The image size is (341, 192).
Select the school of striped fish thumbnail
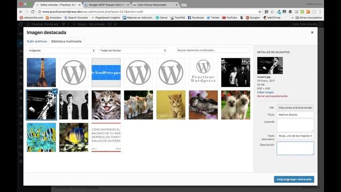pos(42,138)
